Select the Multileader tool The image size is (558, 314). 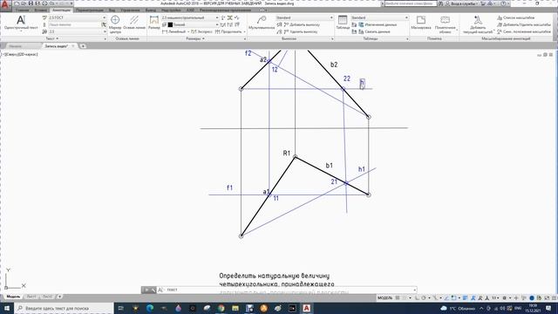(x=262, y=23)
